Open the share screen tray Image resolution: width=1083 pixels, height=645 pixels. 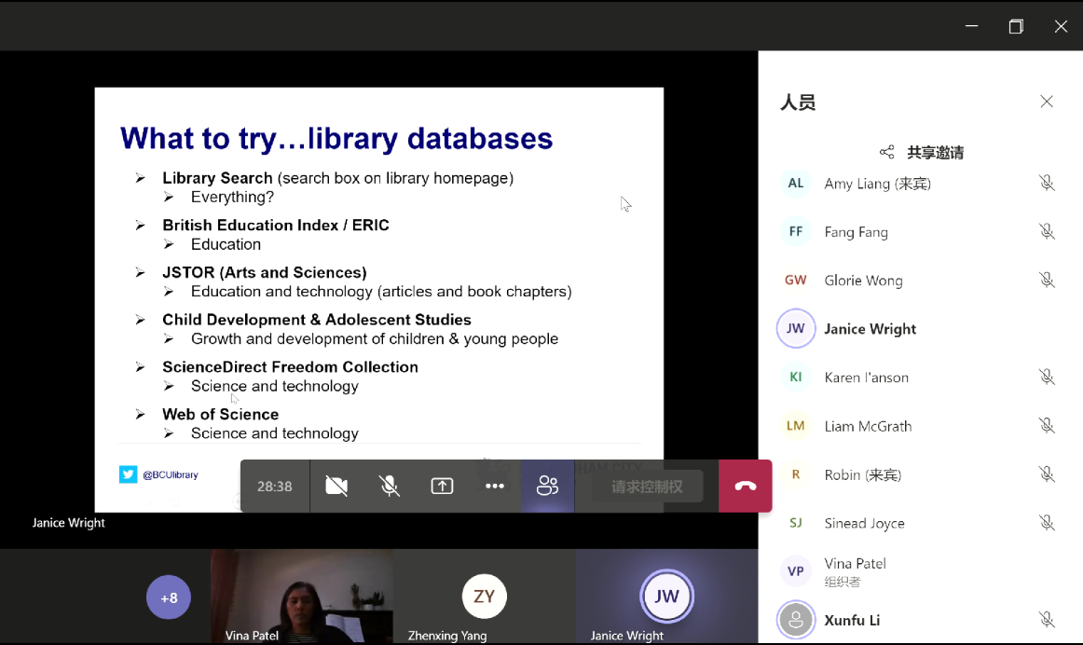[442, 487]
